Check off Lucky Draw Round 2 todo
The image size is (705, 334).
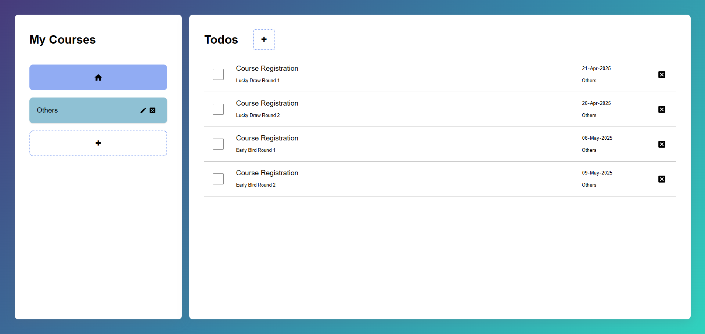pos(218,109)
